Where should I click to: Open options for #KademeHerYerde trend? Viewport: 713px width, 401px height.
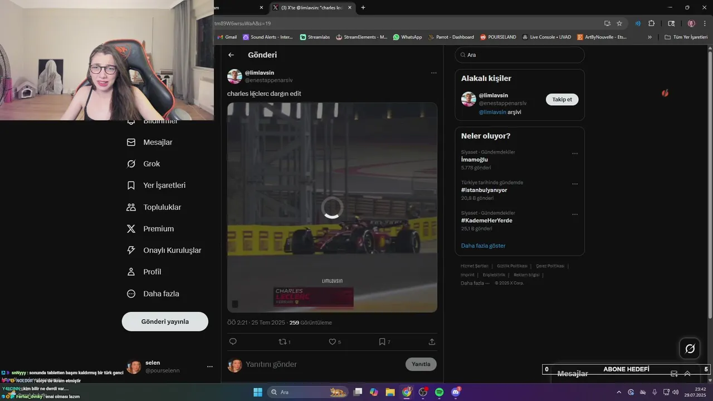point(575,214)
